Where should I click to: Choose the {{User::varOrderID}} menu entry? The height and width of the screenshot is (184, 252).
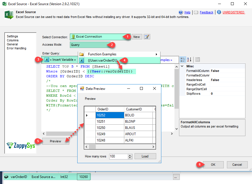(119, 60)
